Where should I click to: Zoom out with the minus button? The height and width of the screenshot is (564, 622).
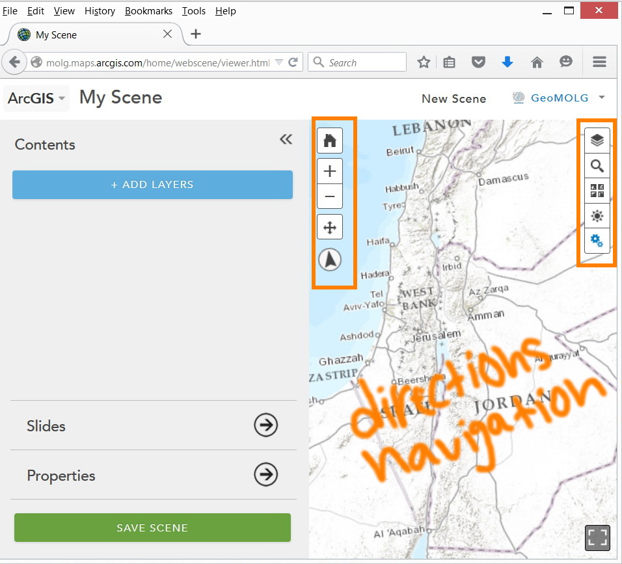tap(330, 196)
